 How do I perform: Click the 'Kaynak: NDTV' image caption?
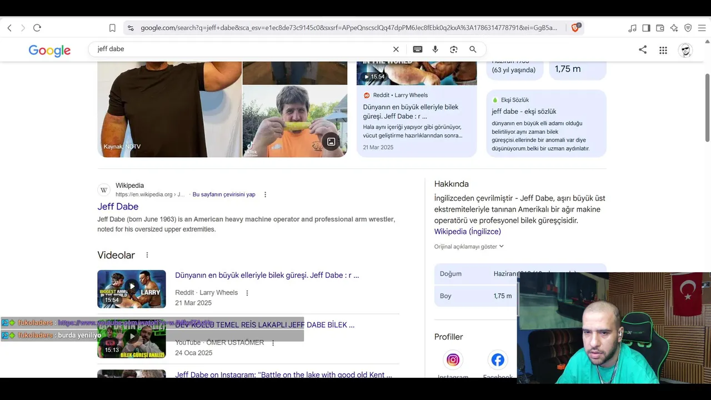point(122,147)
